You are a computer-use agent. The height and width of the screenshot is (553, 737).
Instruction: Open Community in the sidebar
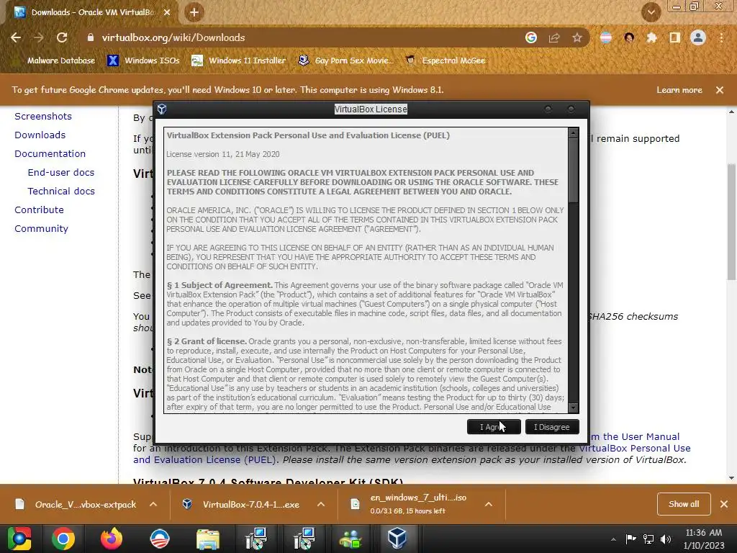click(41, 228)
